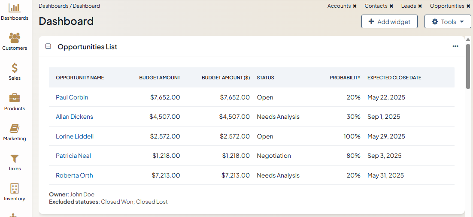The height and width of the screenshot is (217, 473).
Task: Select the Taxes funnel icon
Action: point(15,159)
